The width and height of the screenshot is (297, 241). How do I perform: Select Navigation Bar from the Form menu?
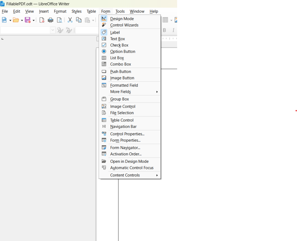(130, 127)
